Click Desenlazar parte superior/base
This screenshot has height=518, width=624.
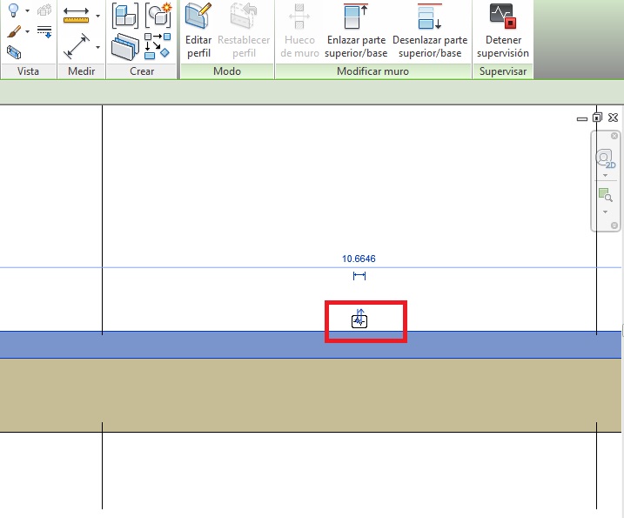(429, 30)
